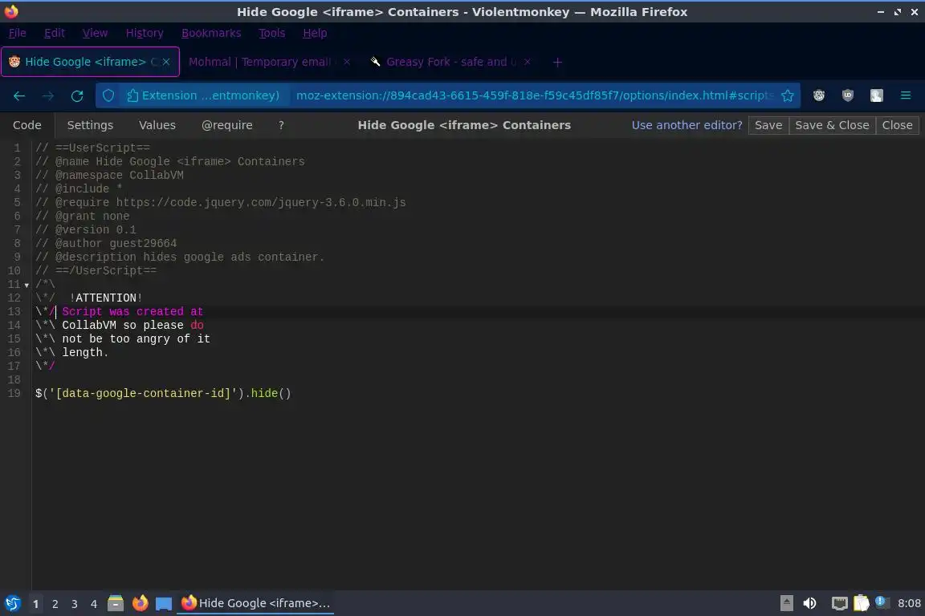Open the clipboard manager tray icon

(861, 603)
